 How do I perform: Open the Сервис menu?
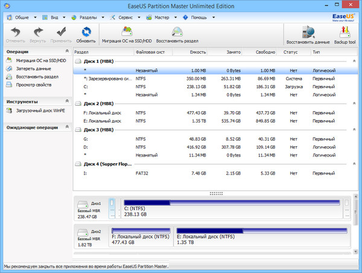(x=125, y=18)
